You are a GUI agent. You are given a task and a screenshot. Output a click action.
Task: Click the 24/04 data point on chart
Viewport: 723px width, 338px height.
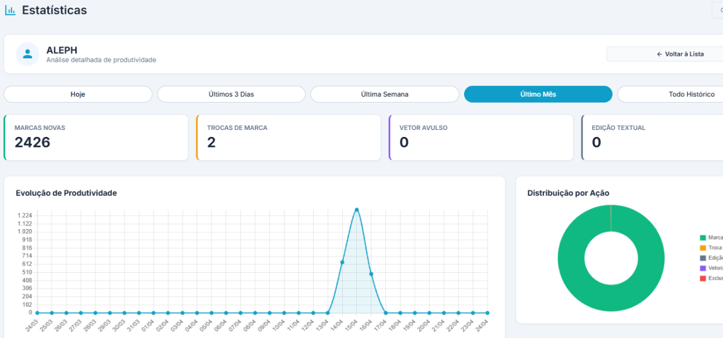[487, 313]
